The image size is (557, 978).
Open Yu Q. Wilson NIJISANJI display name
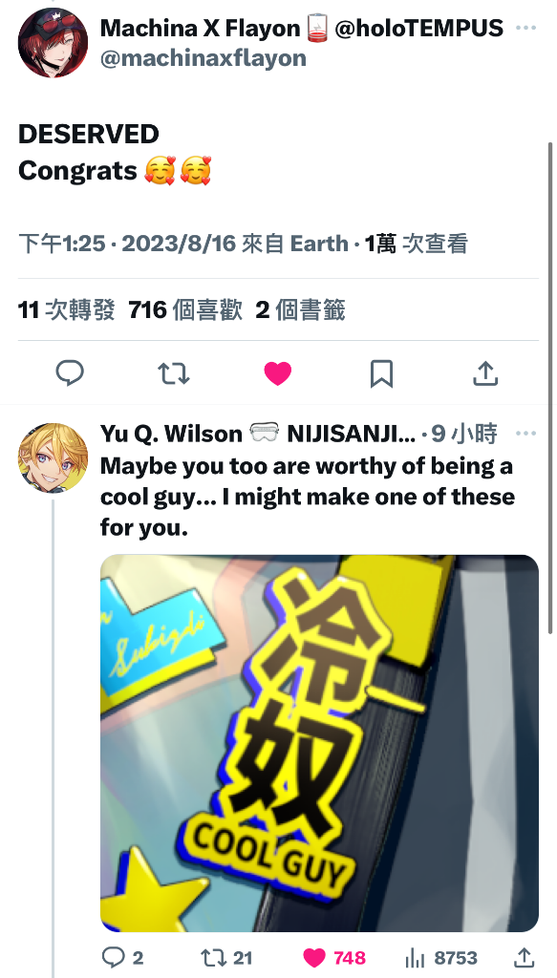tap(258, 434)
